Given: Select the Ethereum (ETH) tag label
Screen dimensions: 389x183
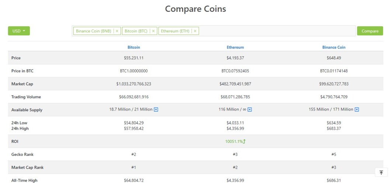Looking at the screenshot, I should (175, 31).
